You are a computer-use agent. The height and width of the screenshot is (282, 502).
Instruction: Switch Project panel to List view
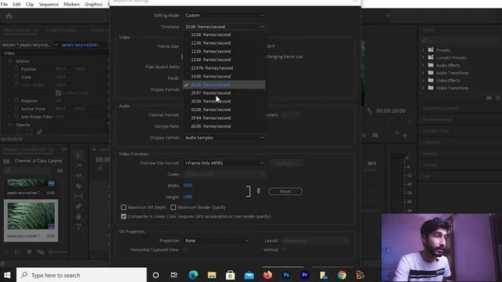(x=17, y=252)
